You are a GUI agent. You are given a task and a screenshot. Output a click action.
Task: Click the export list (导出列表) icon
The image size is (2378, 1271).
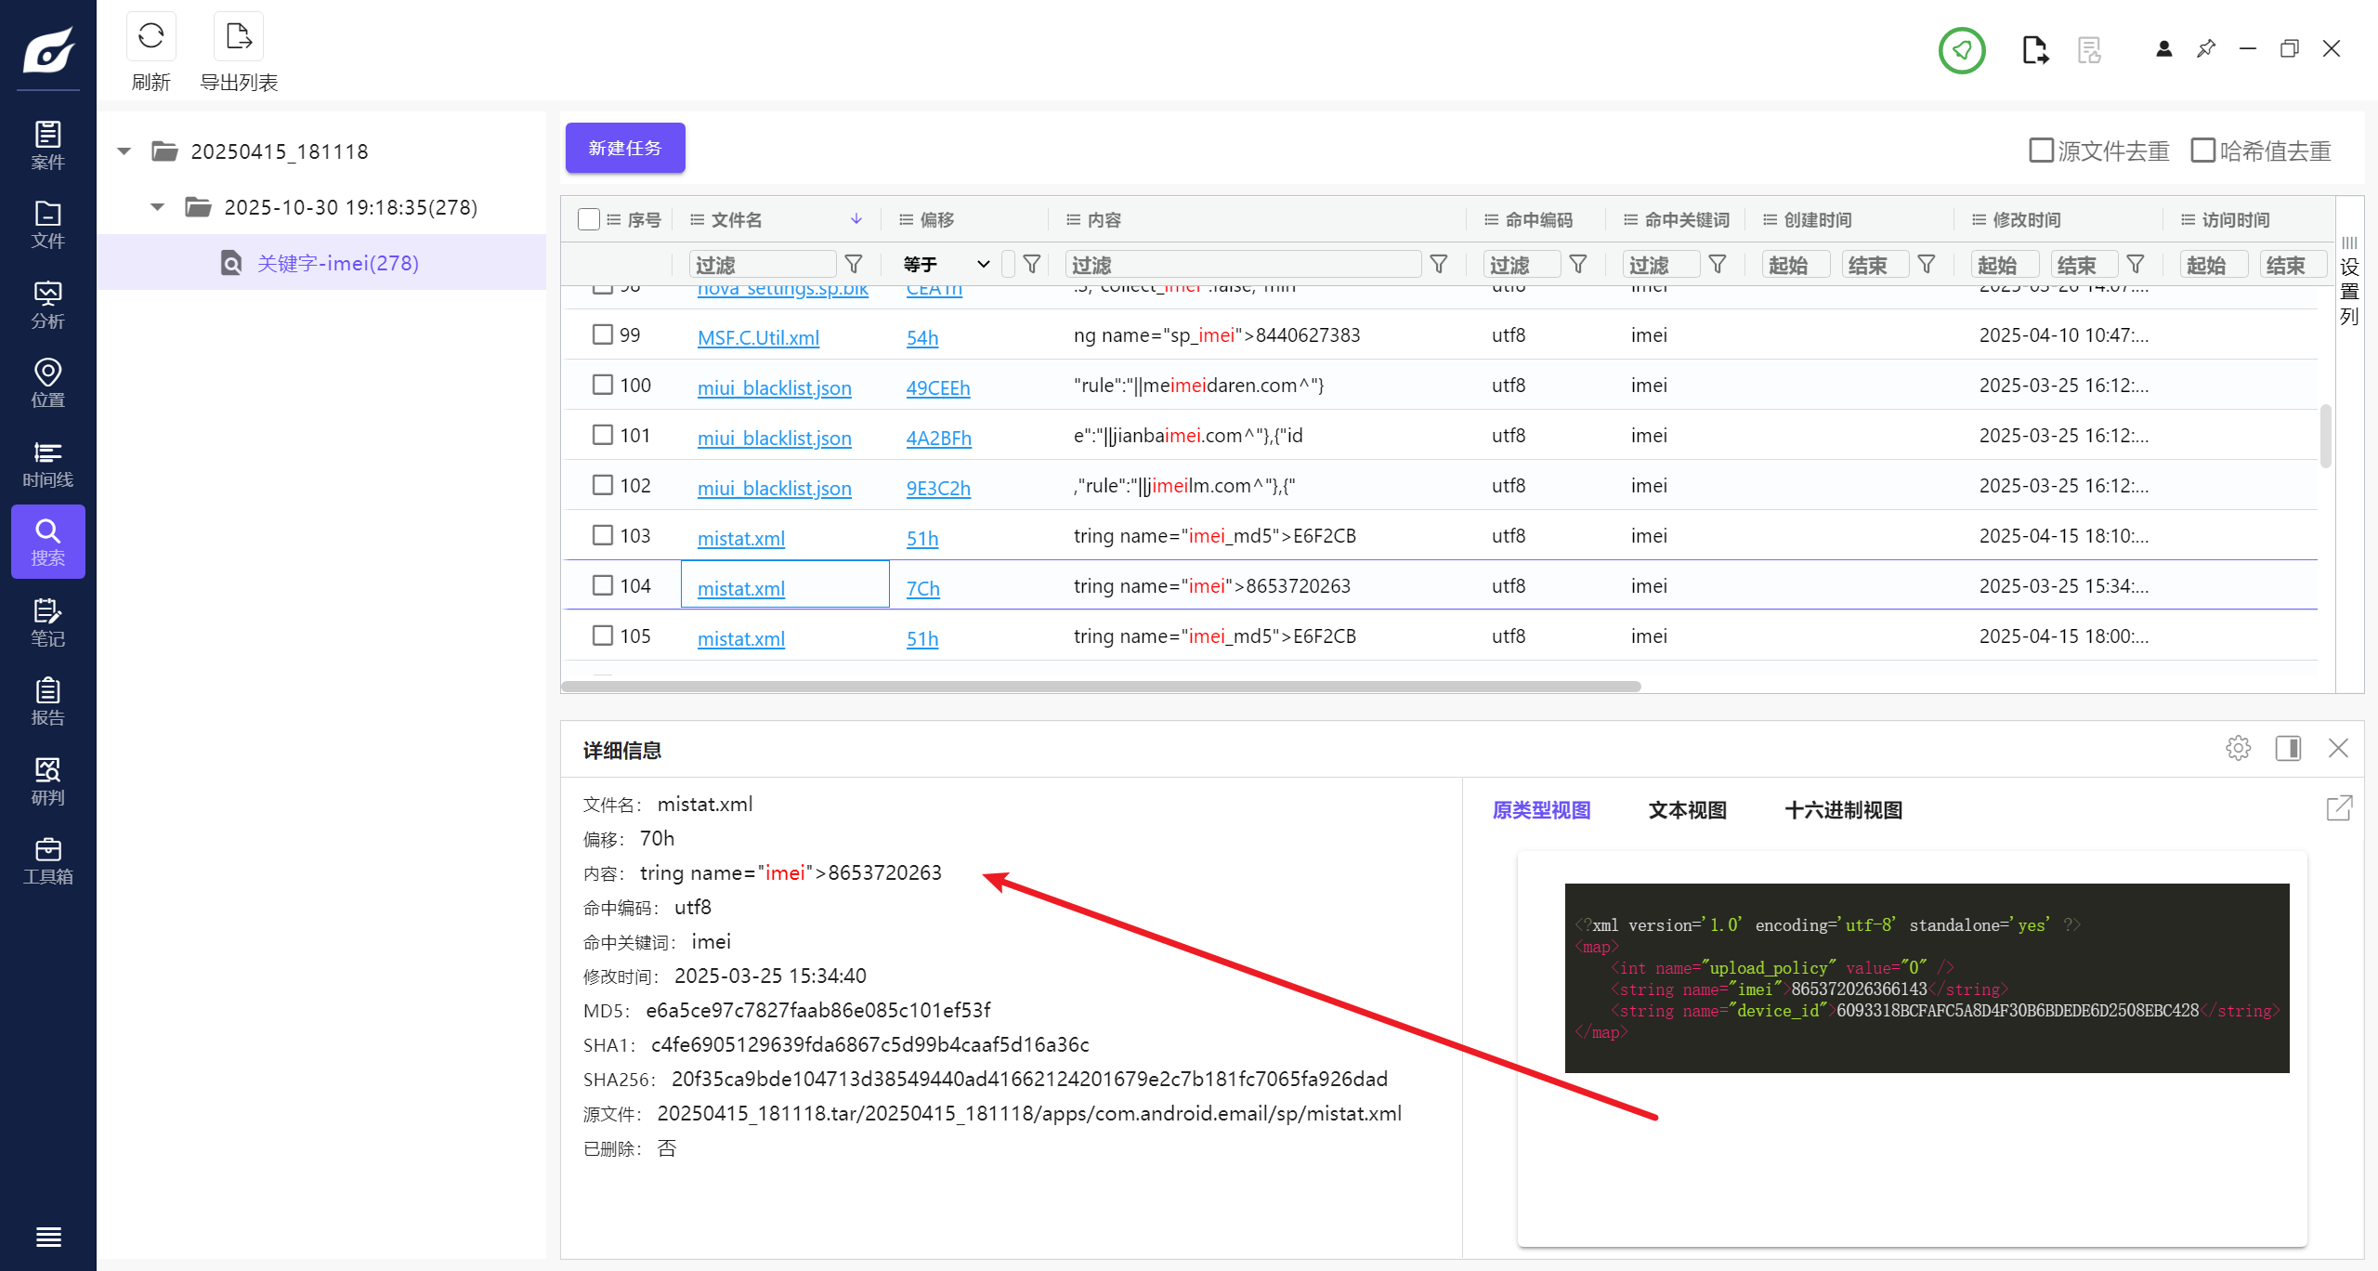[239, 37]
